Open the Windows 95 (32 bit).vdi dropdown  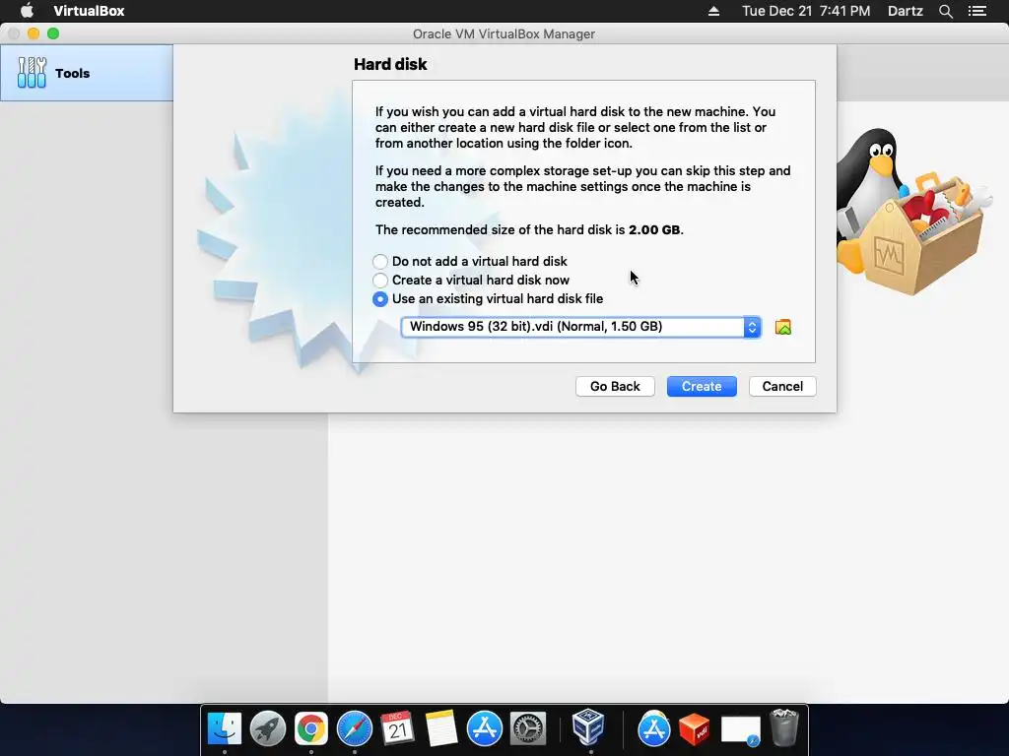click(580, 327)
